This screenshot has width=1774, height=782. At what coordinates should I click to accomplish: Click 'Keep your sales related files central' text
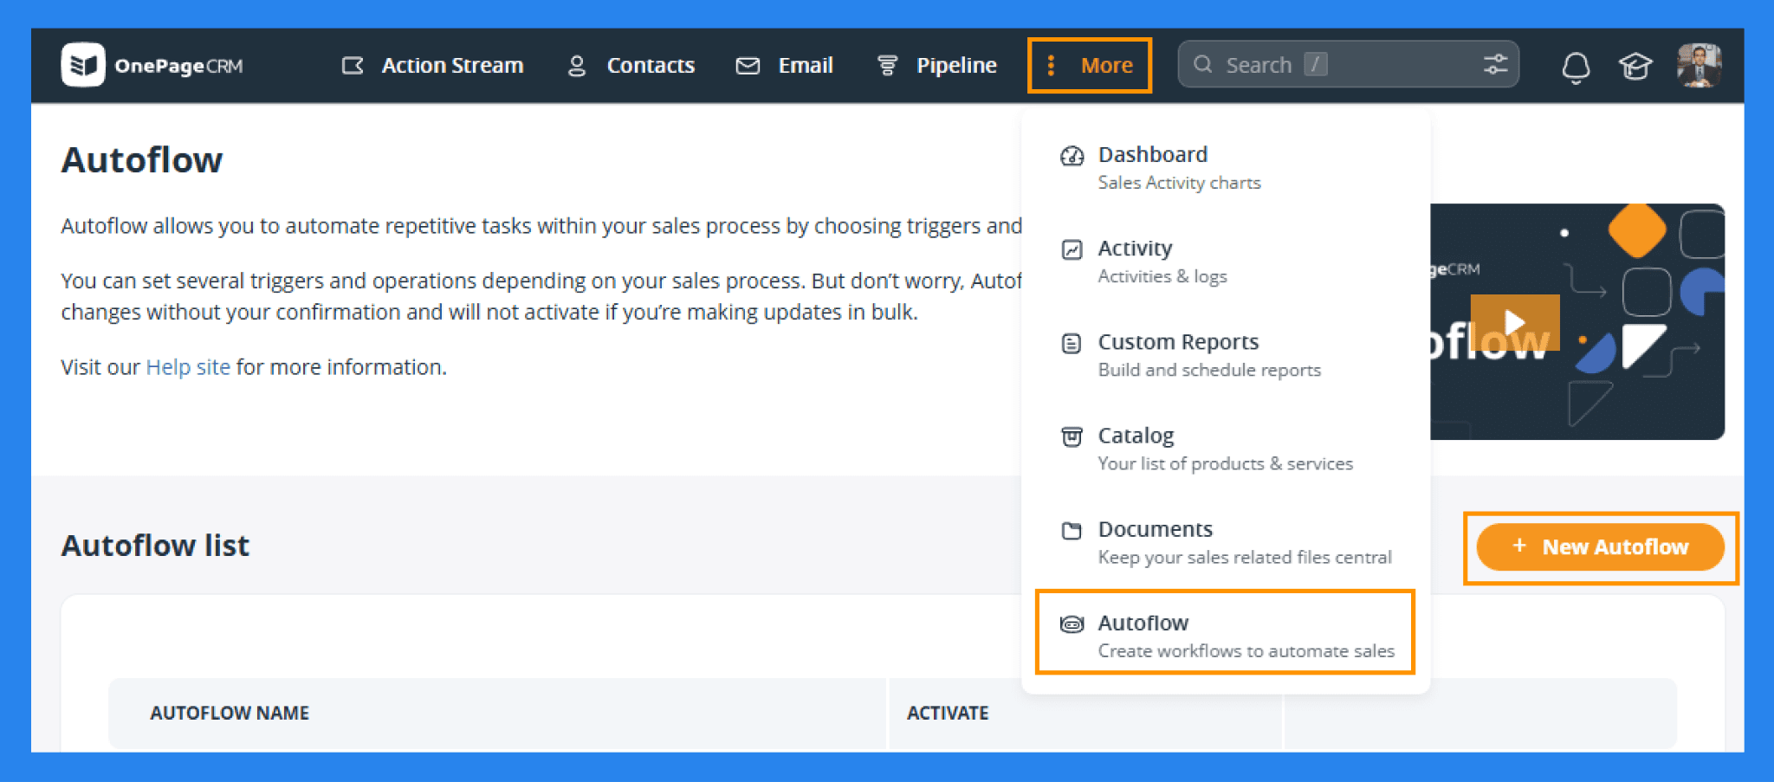pyautogui.click(x=1245, y=557)
